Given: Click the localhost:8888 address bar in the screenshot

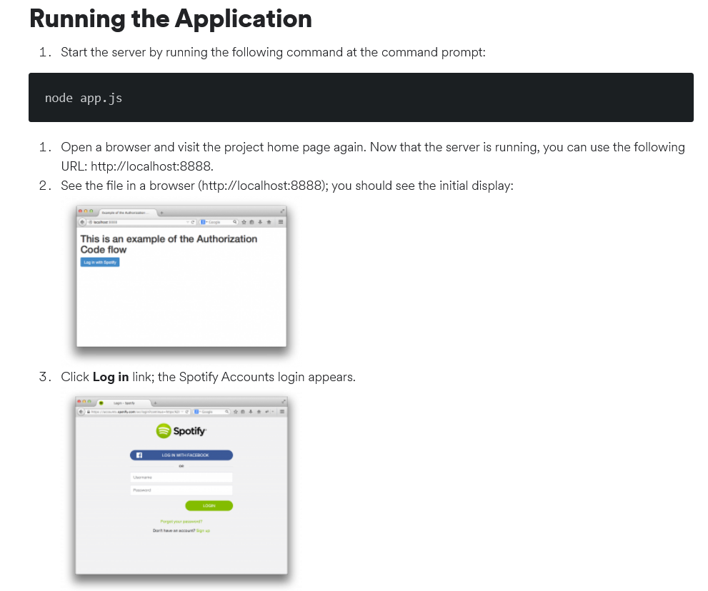Looking at the screenshot, I should [141, 222].
